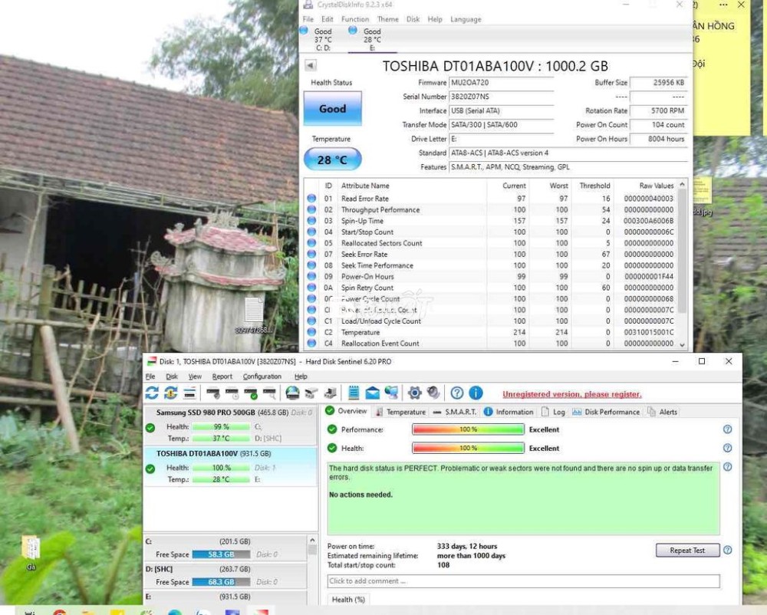Click the summary panel toggle icon in Sentinel toolbar
This screenshot has width=767, height=615.
coord(189,393)
